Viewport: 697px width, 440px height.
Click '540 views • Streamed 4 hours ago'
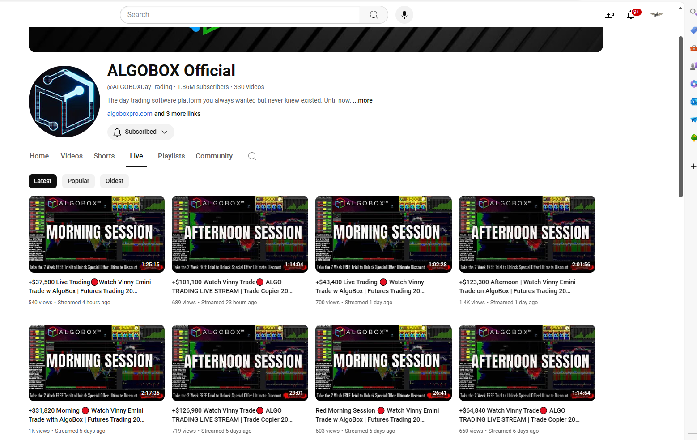[x=69, y=303]
